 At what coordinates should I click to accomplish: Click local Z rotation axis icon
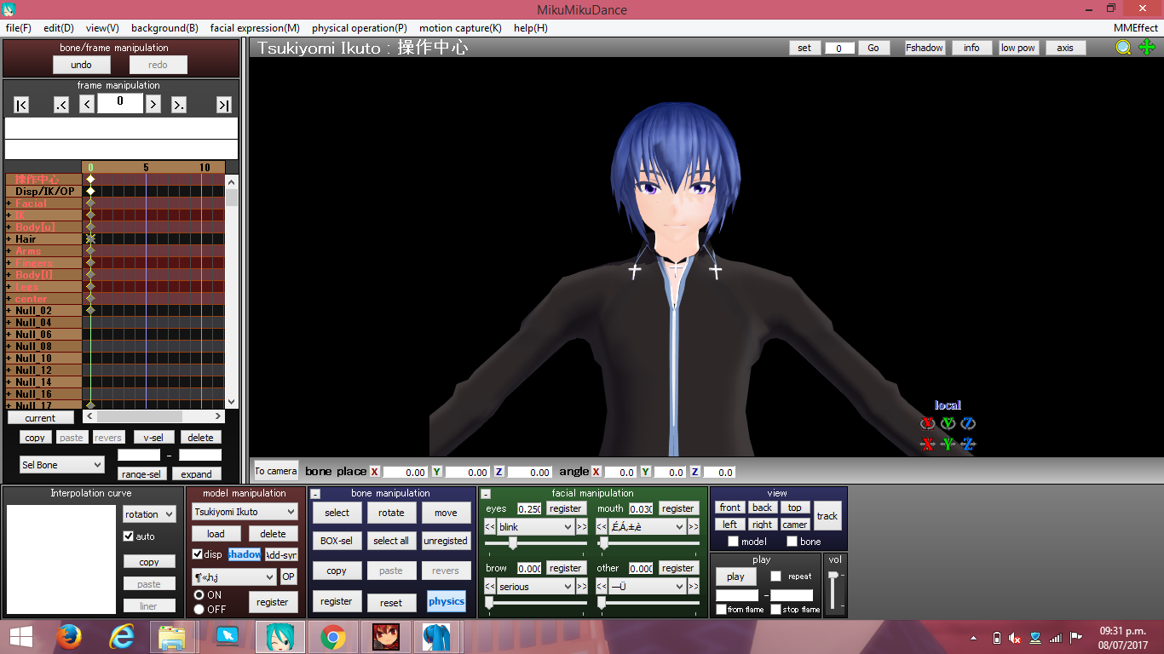[968, 423]
